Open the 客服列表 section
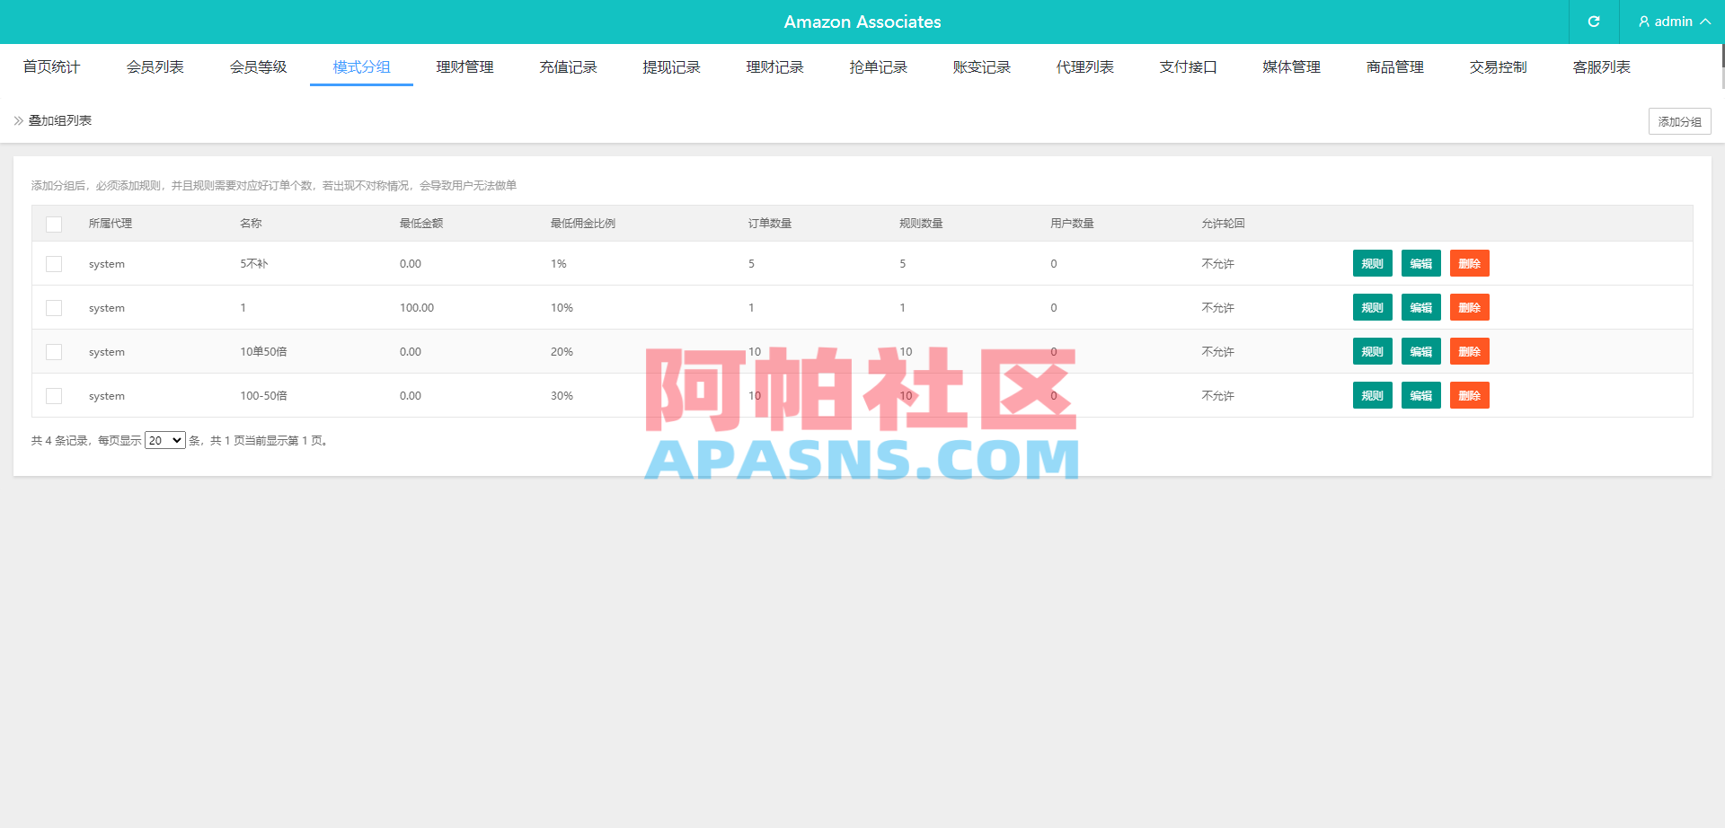This screenshot has height=828, width=1725. pyautogui.click(x=1601, y=66)
